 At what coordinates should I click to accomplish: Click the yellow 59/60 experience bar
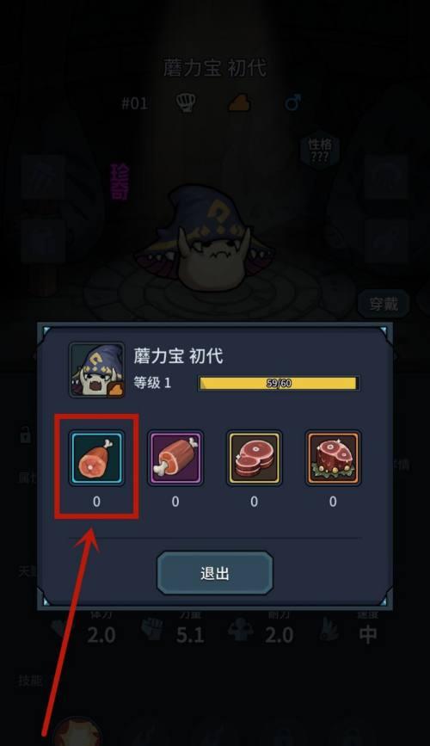(x=279, y=384)
